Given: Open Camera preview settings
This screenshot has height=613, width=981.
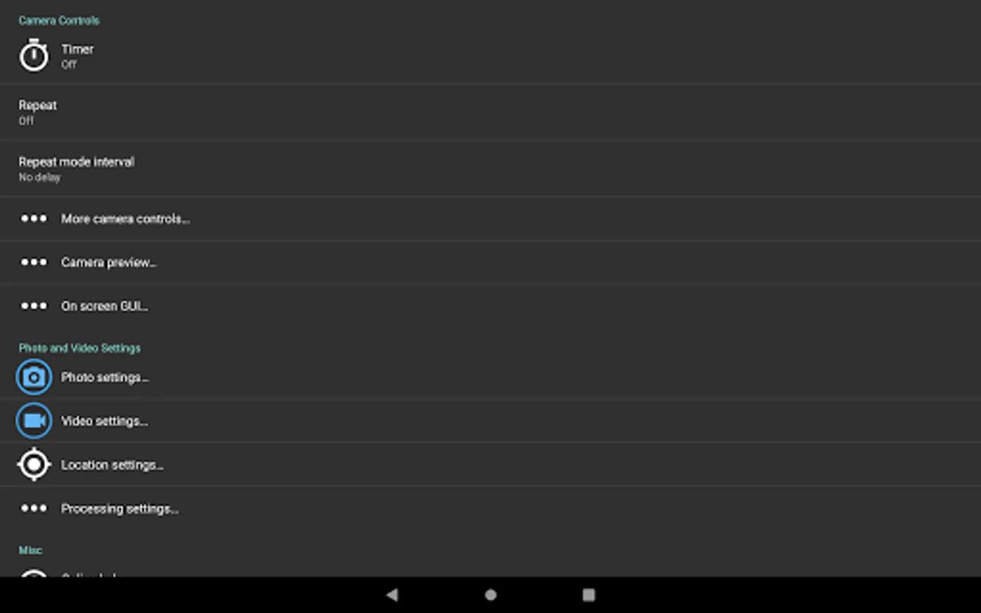Looking at the screenshot, I should (x=490, y=262).
